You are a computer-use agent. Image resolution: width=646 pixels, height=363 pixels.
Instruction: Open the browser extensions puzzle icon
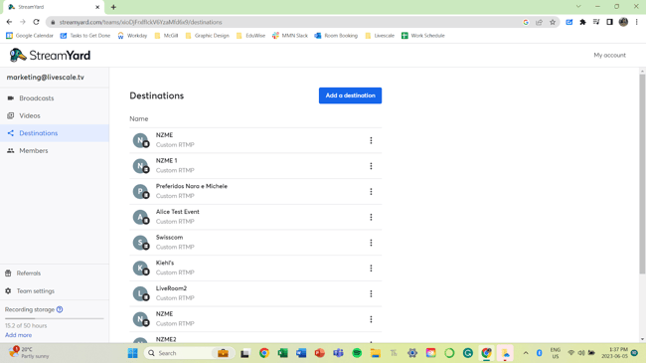[582, 22]
